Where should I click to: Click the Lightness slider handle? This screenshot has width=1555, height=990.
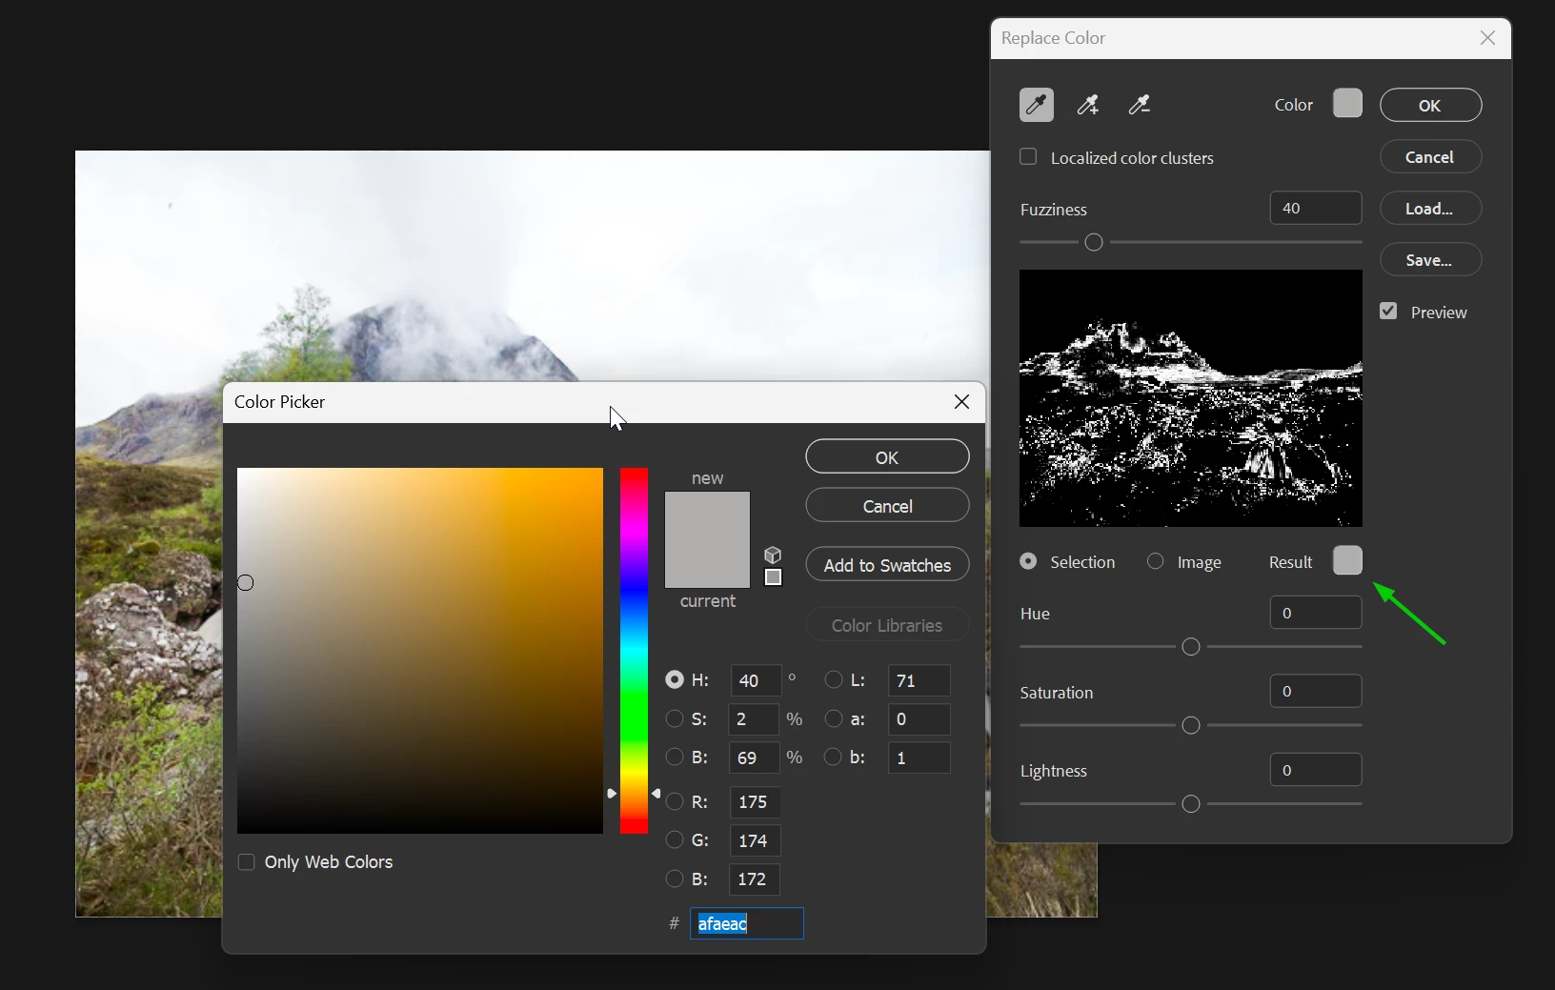coord(1190,804)
